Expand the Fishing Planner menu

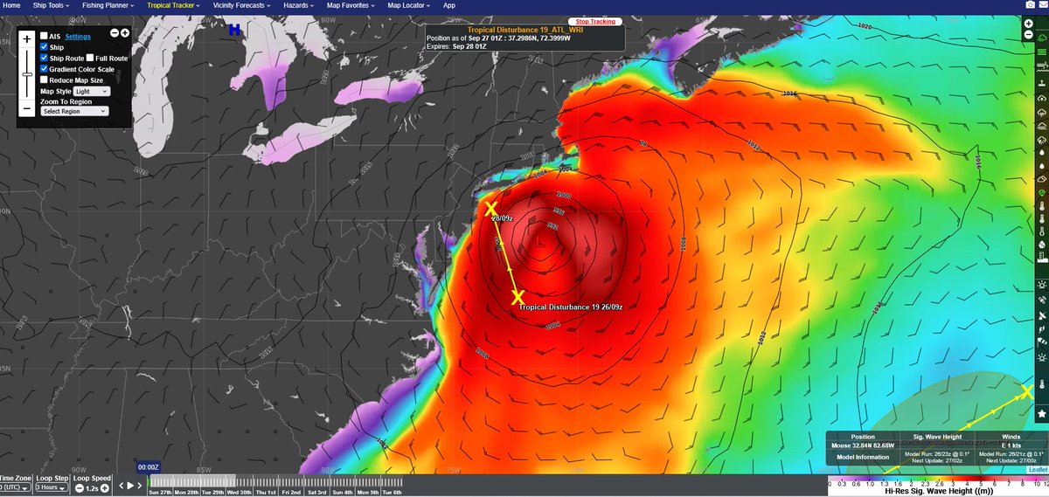click(108, 5)
